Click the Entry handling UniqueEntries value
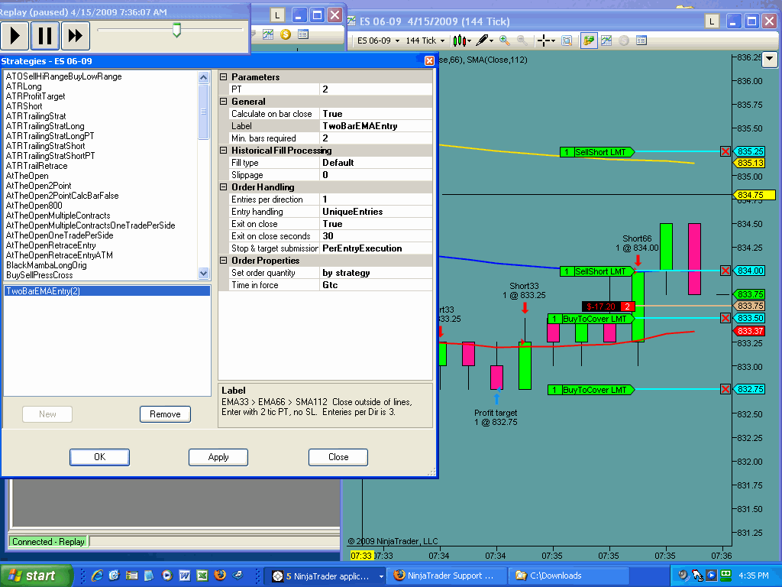This screenshot has height=587, width=782. pyautogui.click(x=376, y=212)
